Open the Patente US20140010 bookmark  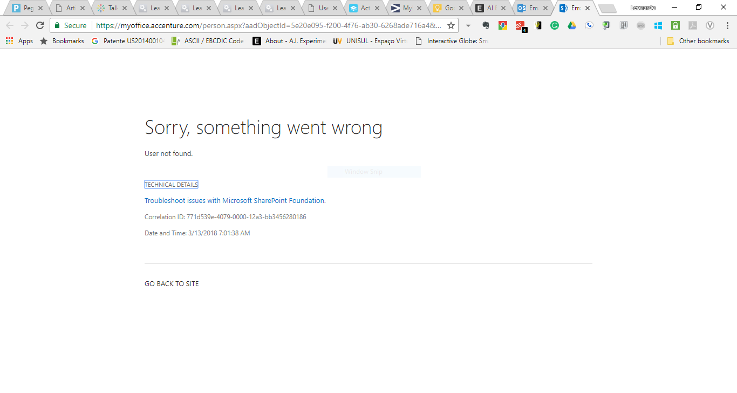(128, 41)
